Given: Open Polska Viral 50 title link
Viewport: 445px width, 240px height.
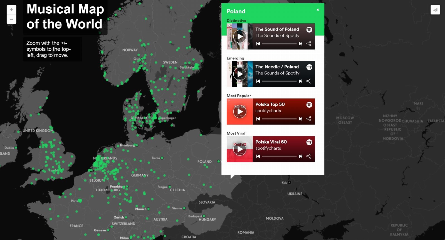Looking at the screenshot, I should click(271, 142).
